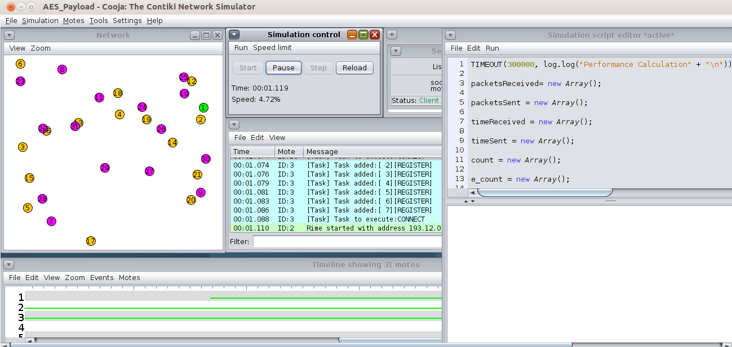Open the File menu in the main menu bar
732x347 pixels.
11,21
